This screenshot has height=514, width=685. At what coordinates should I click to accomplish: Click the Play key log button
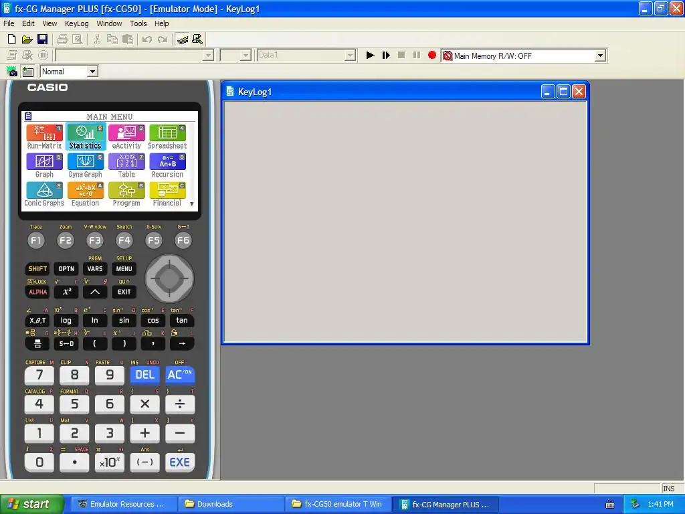click(x=370, y=55)
